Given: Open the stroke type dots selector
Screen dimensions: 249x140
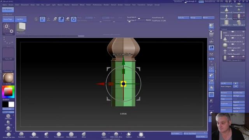Looking at the screenshot, I should point(8,42).
